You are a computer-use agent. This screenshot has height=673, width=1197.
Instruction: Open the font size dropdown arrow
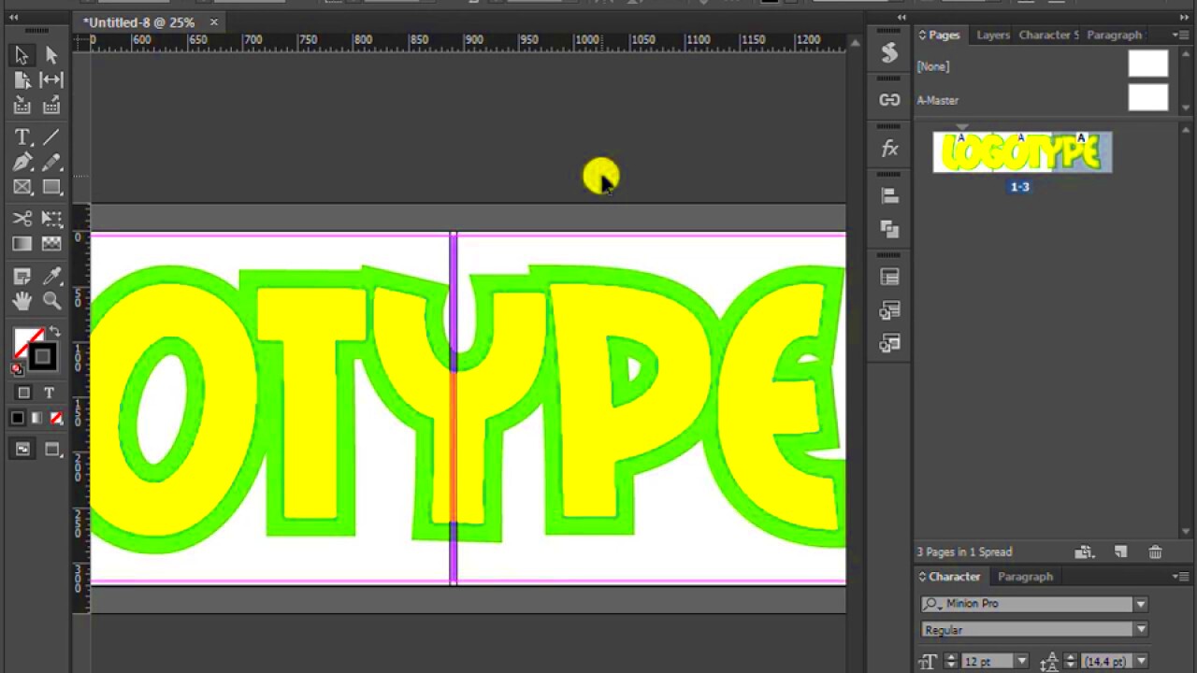pyautogui.click(x=1021, y=662)
